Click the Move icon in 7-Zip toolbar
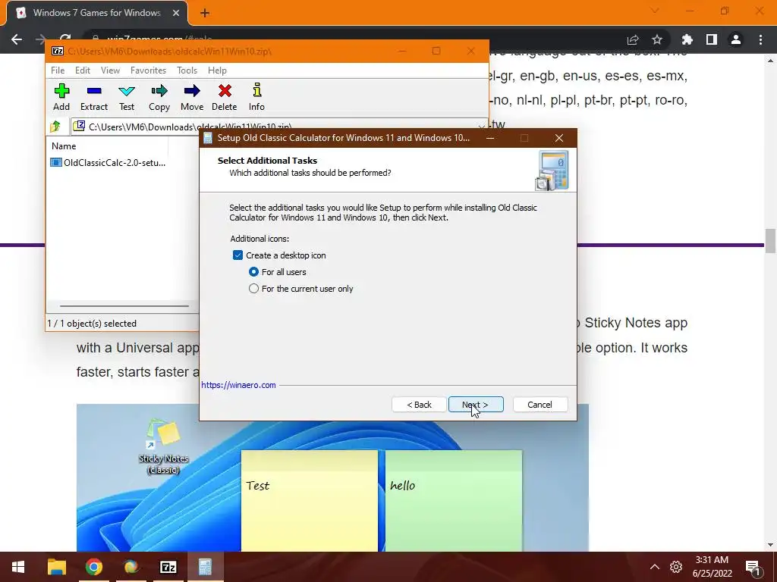The width and height of the screenshot is (777, 582). tap(192, 97)
